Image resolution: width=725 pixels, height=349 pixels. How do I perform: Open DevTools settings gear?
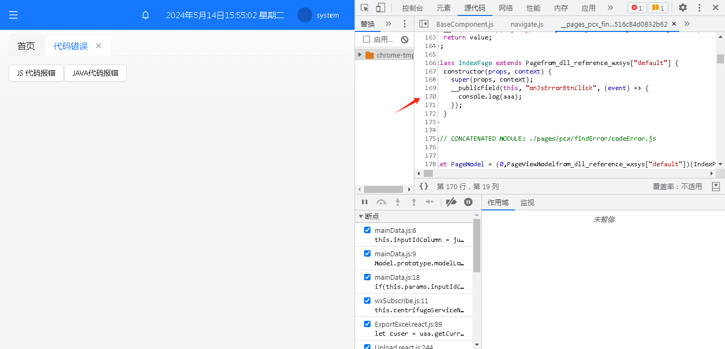click(x=683, y=7)
